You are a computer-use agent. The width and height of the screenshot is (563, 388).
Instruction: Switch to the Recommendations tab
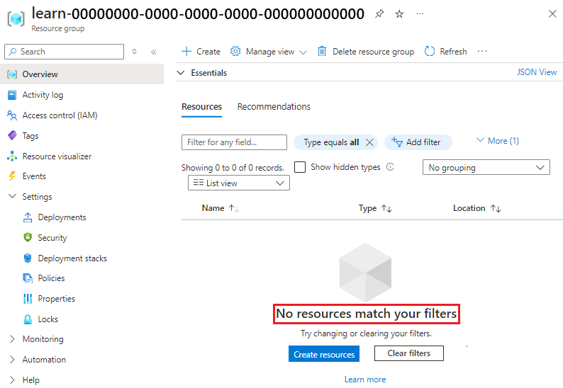point(274,107)
